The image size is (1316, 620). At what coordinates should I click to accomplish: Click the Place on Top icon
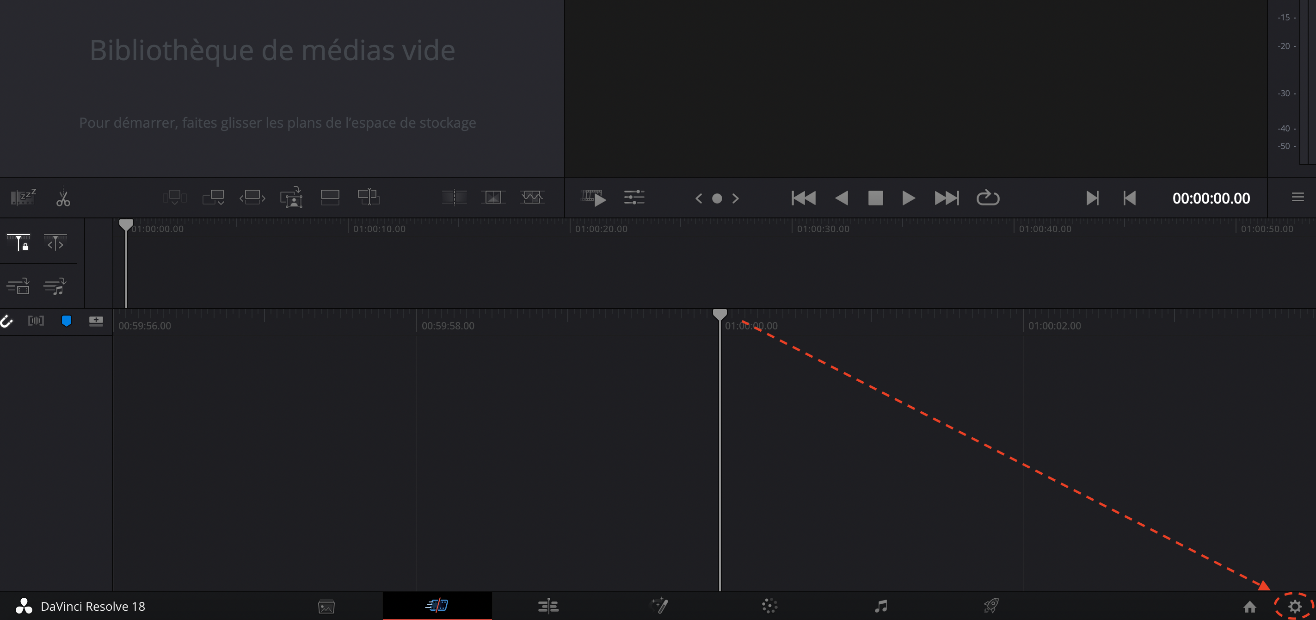pyautogui.click(x=330, y=197)
